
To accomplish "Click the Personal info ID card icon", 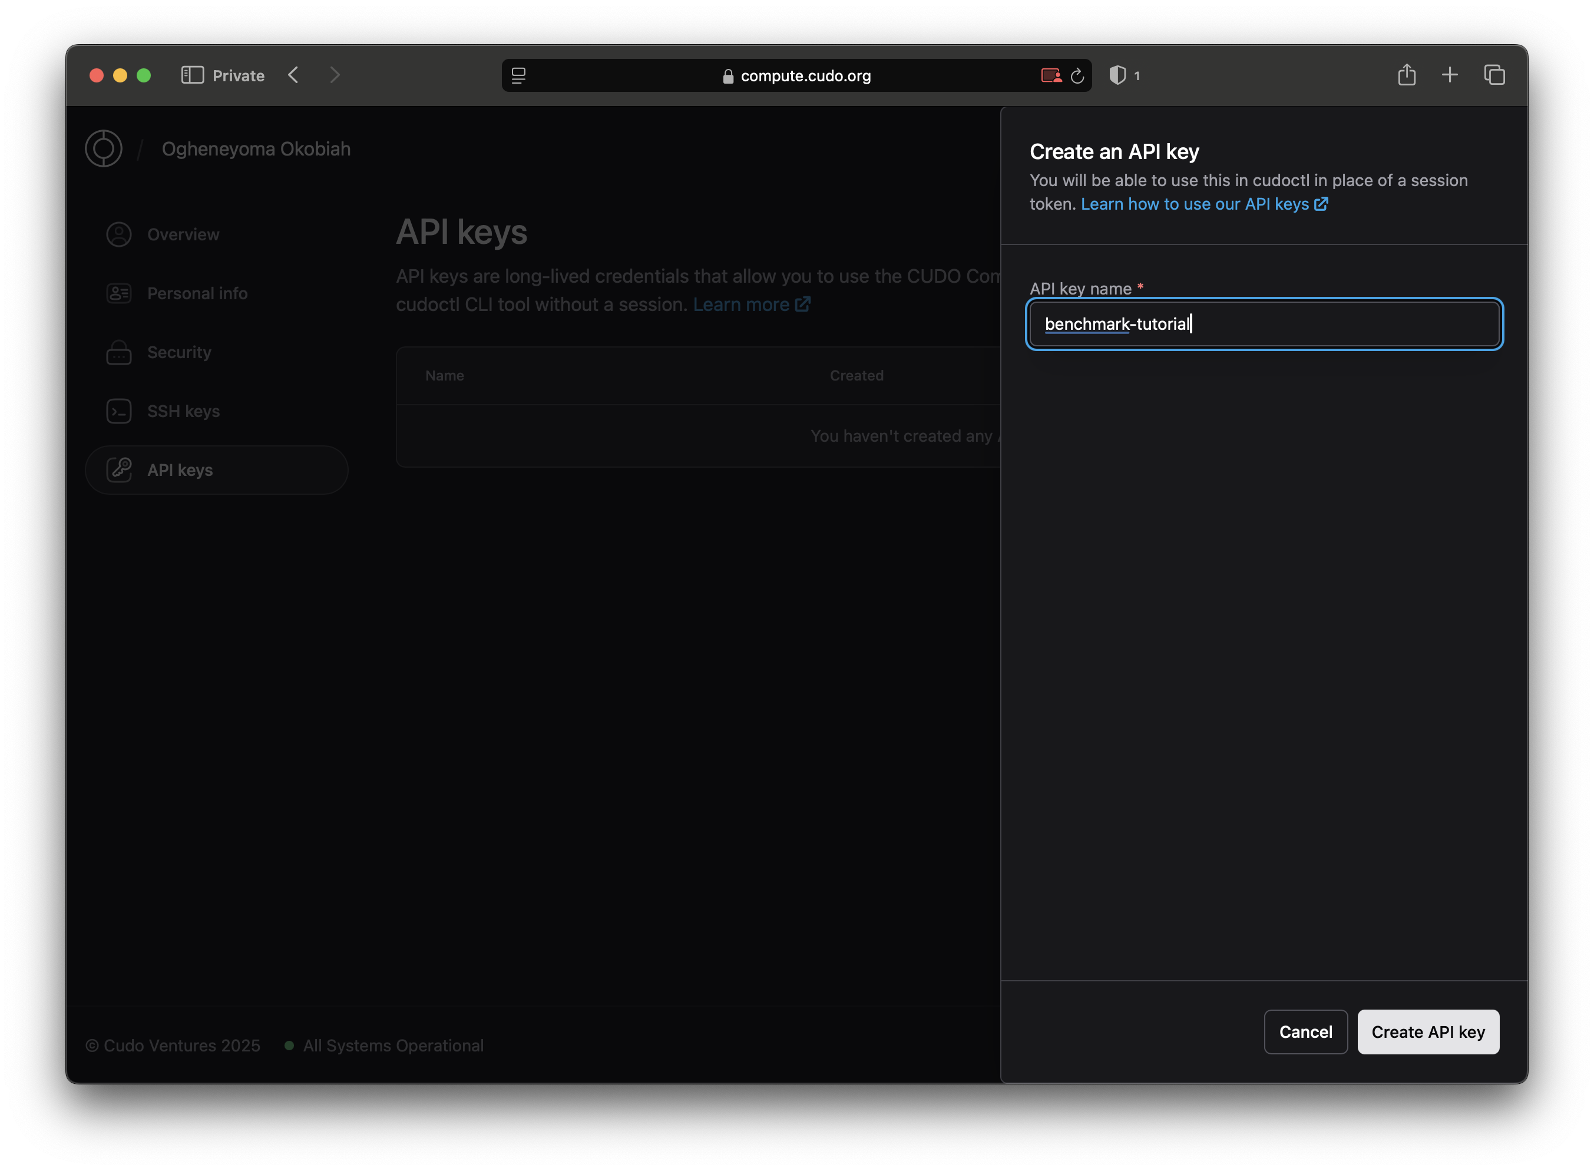I will 118,293.
